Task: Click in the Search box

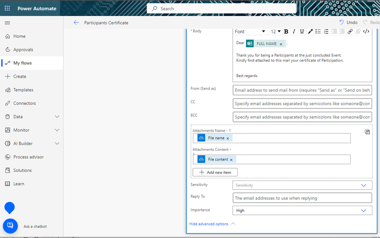Action: 221,8
